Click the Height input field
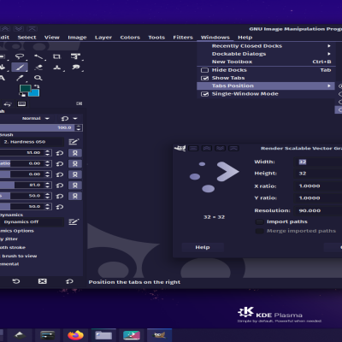This screenshot has width=342, height=342. pyautogui.click(x=318, y=174)
